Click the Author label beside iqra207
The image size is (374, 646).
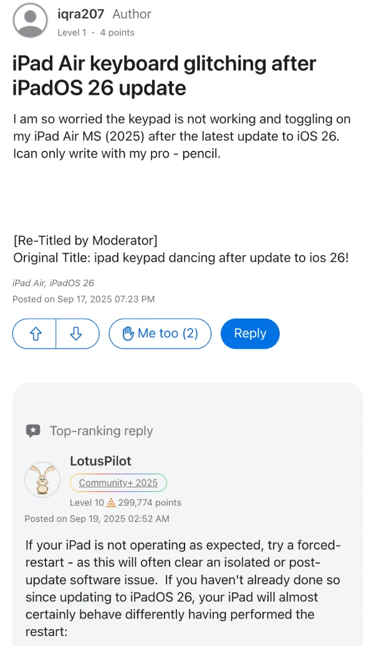(132, 14)
